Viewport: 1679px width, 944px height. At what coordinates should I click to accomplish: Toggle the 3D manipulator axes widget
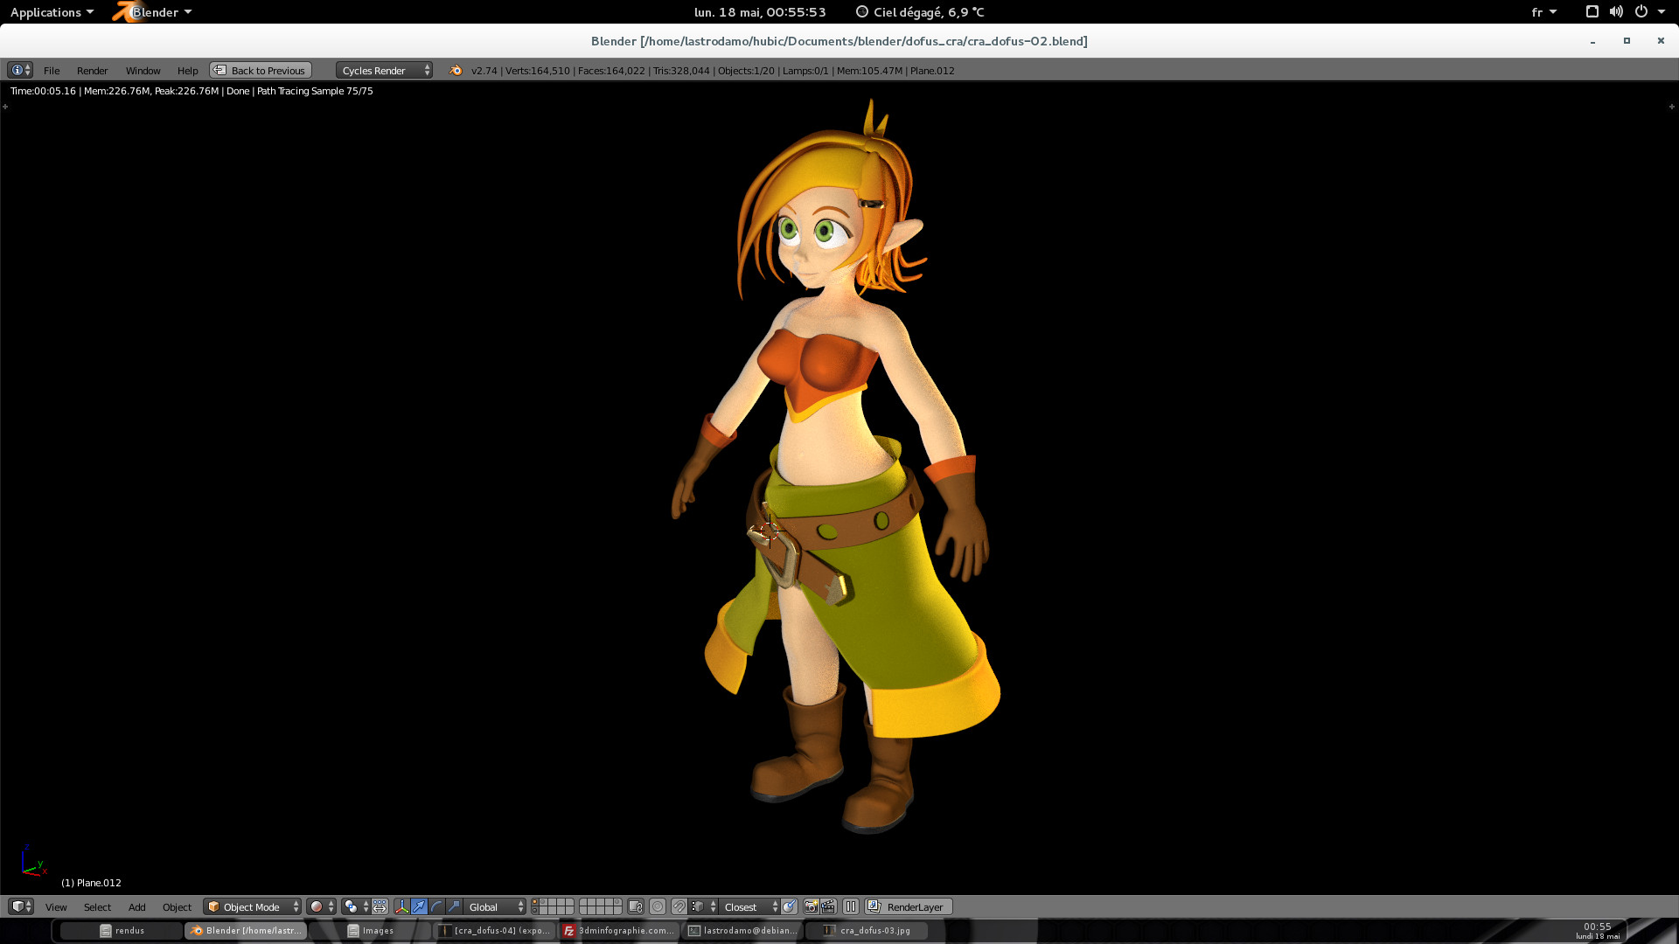click(401, 906)
